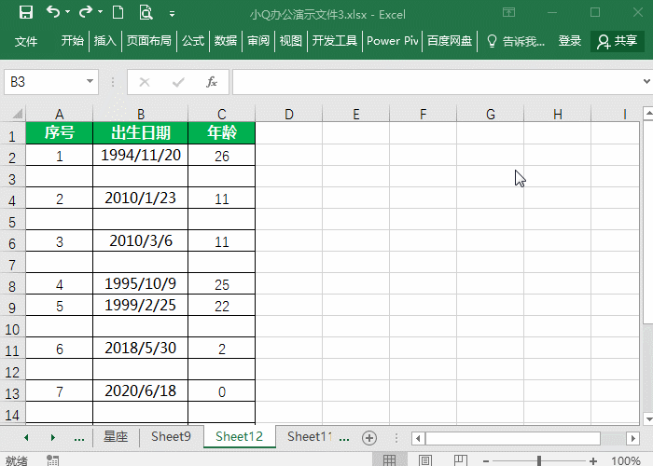Viewport: 653px width, 466px height.
Task: Switch to the 开发工具 ribbon tab
Action: point(334,41)
